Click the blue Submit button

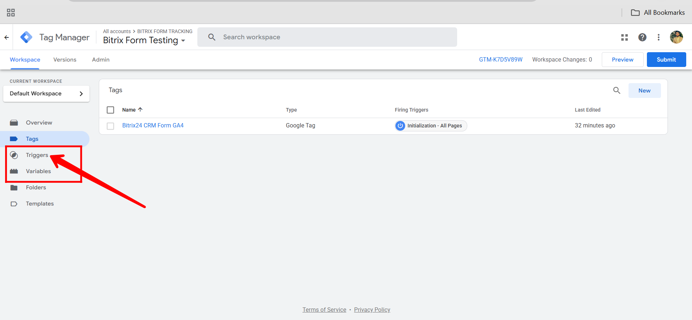click(x=666, y=60)
